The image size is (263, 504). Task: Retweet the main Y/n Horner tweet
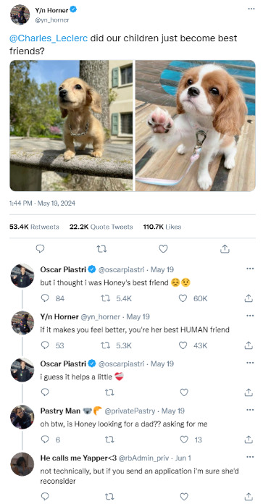coord(101,248)
